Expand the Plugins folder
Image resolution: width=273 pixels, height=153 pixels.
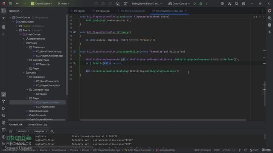pos(17,26)
